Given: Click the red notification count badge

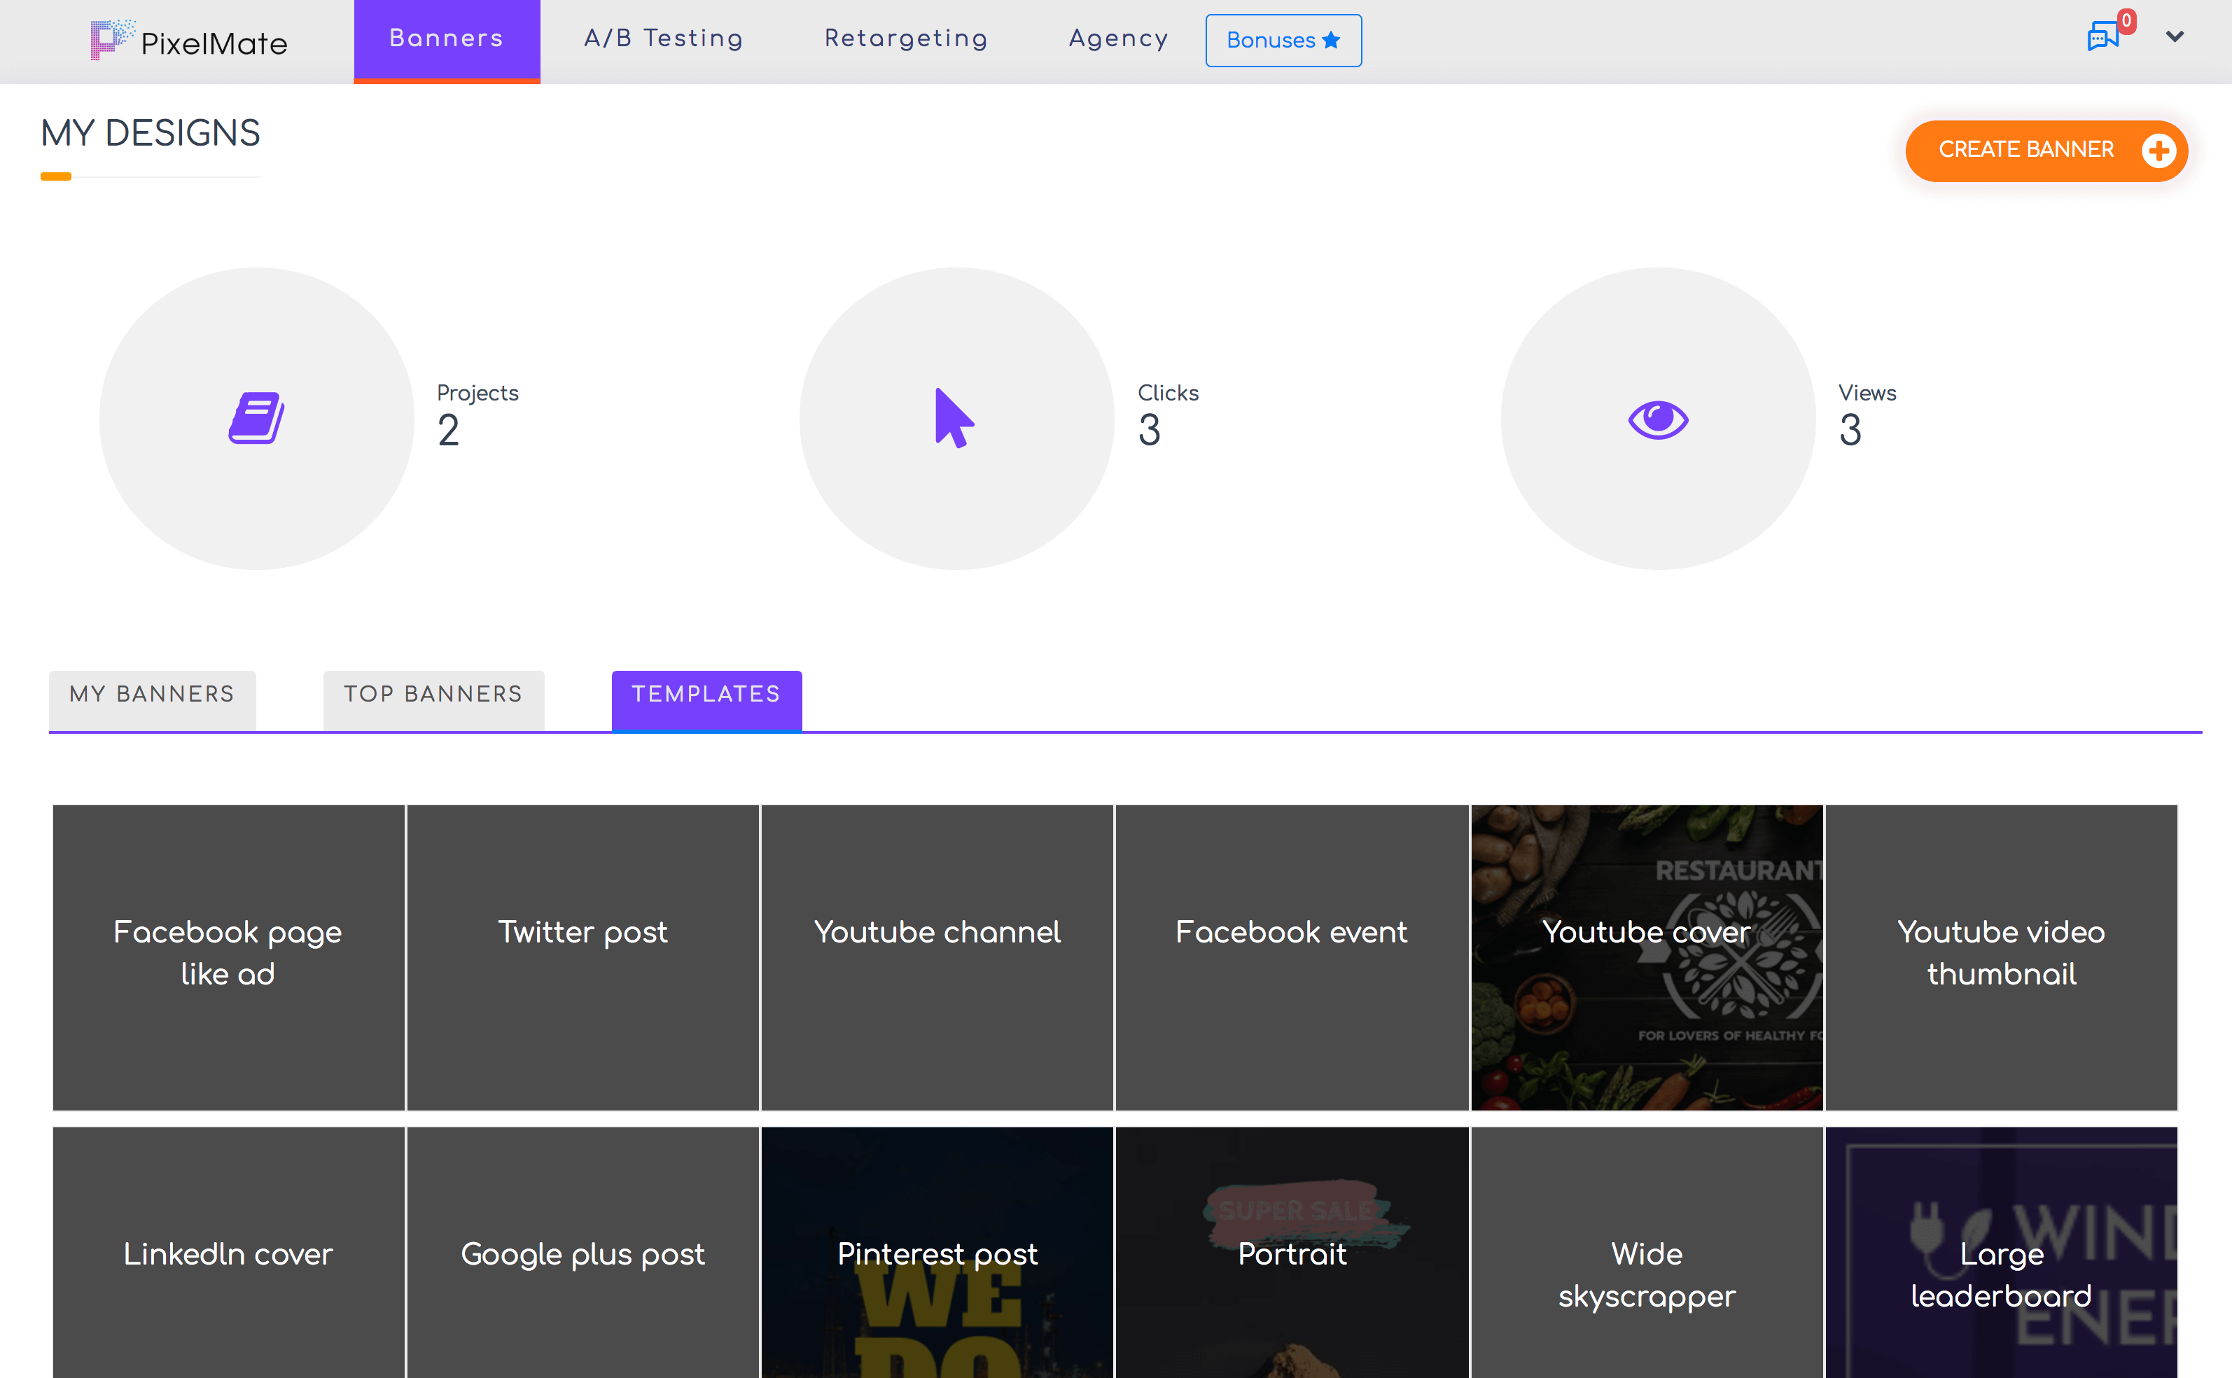Looking at the screenshot, I should tap(2126, 21).
